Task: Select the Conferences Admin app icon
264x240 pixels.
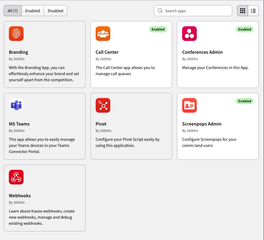Action: [x=189, y=34]
